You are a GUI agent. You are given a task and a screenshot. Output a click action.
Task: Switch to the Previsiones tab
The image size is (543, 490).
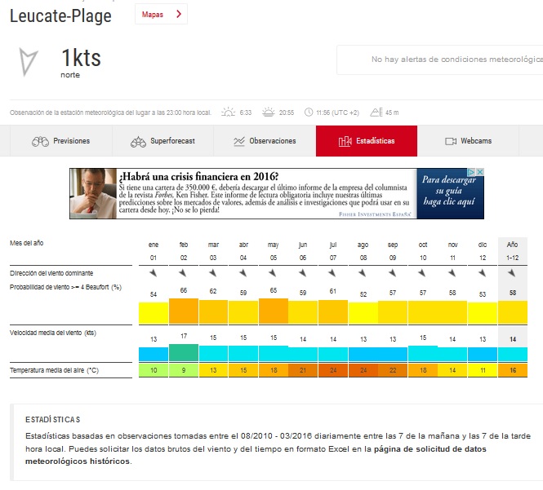[x=61, y=141]
